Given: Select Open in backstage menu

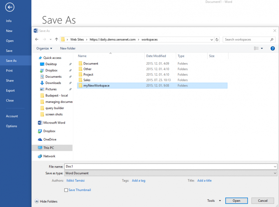Looking at the screenshot, I should (10, 41).
